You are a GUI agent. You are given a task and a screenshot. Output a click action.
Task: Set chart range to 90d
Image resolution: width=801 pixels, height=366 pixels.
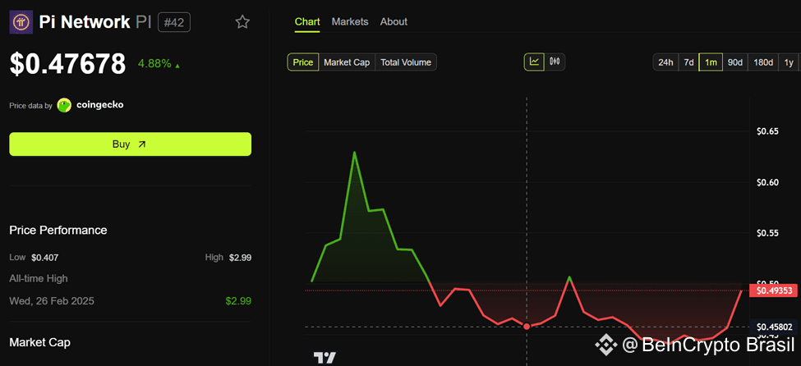tap(735, 62)
